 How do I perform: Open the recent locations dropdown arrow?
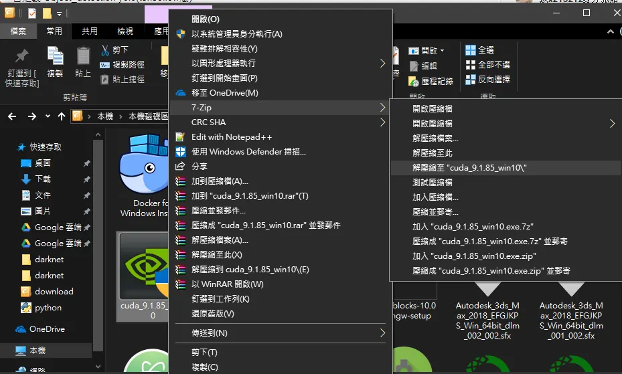pyautogui.click(x=48, y=116)
